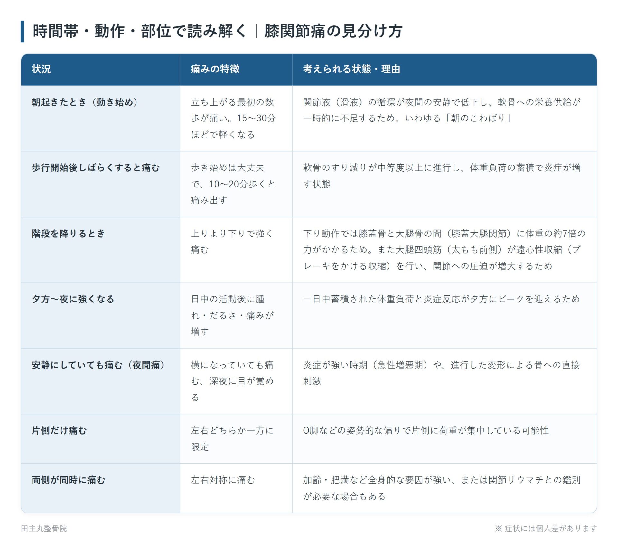
Task: Click the cell starting 下り動作では膝蓋骨と大腿骨
Action: coord(444,250)
